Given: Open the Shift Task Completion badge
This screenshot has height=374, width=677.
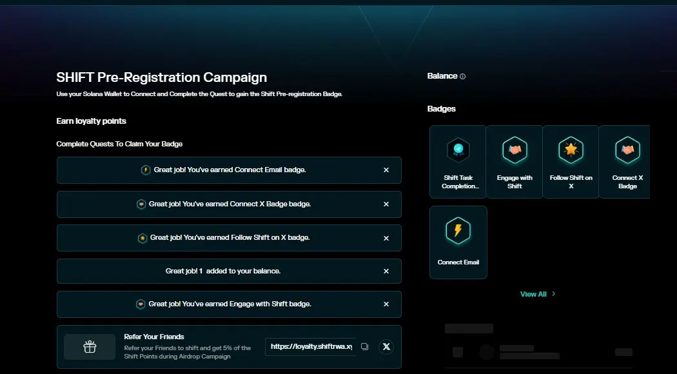Looking at the screenshot, I should [458, 162].
